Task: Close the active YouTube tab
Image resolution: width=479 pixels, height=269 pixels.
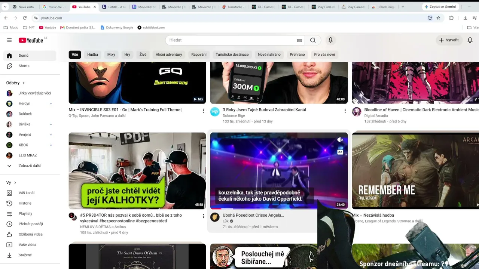Action: pyautogui.click(x=95, y=7)
